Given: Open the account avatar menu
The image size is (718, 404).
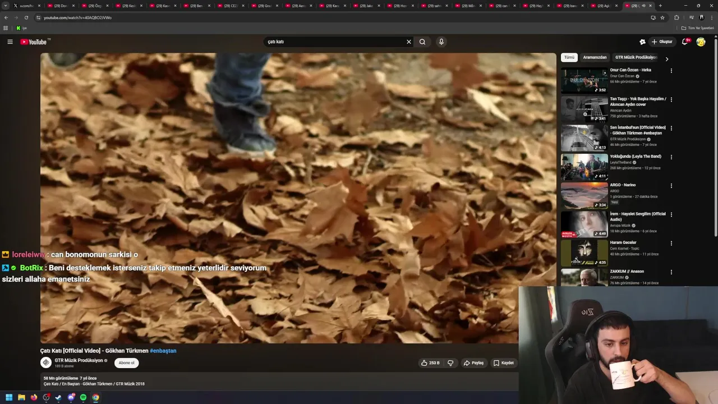Looking at the screenshot, I should point(701,42).
